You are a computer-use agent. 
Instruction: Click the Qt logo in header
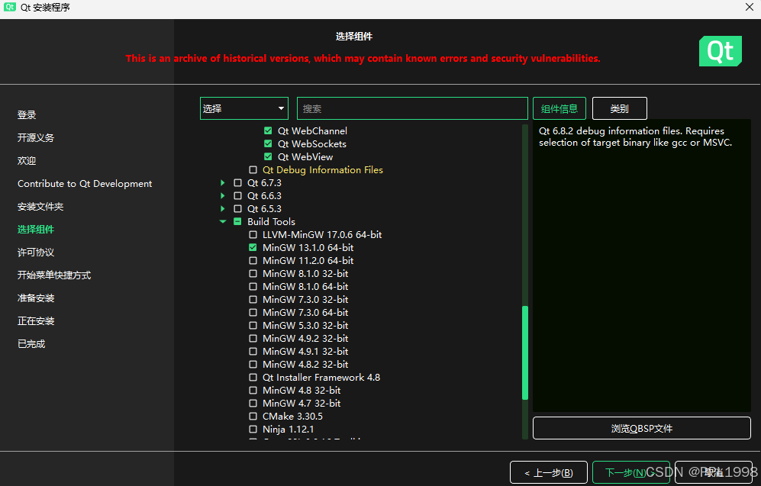721,51
